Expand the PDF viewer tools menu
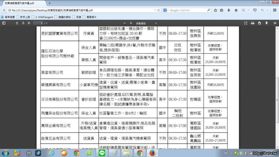Image resolution: width=279 pixels, height=157 pixels. 274,23
